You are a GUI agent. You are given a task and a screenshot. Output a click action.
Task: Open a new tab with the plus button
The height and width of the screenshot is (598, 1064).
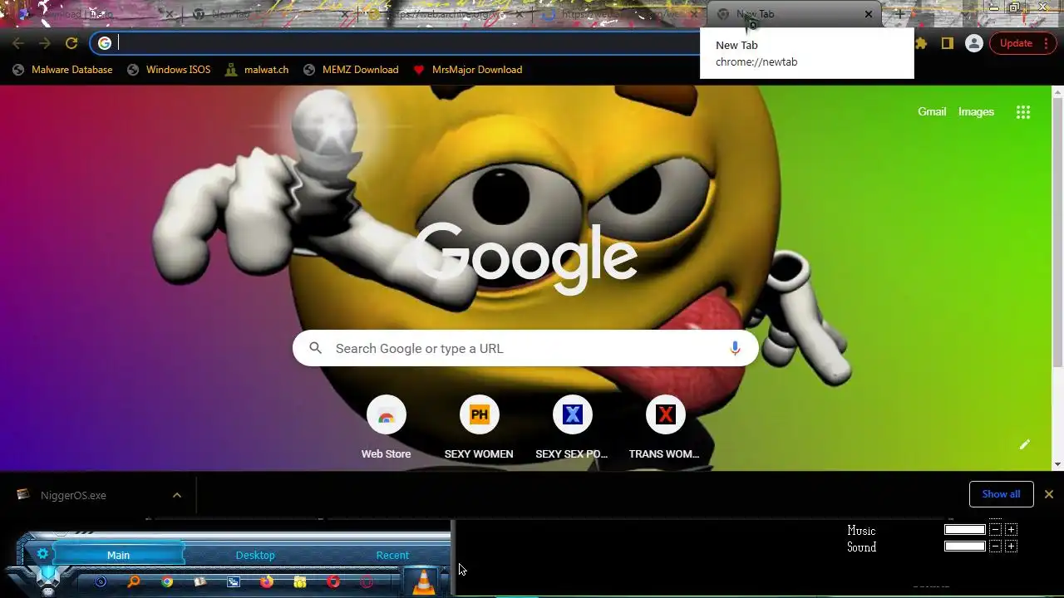[x=899, y=14]
